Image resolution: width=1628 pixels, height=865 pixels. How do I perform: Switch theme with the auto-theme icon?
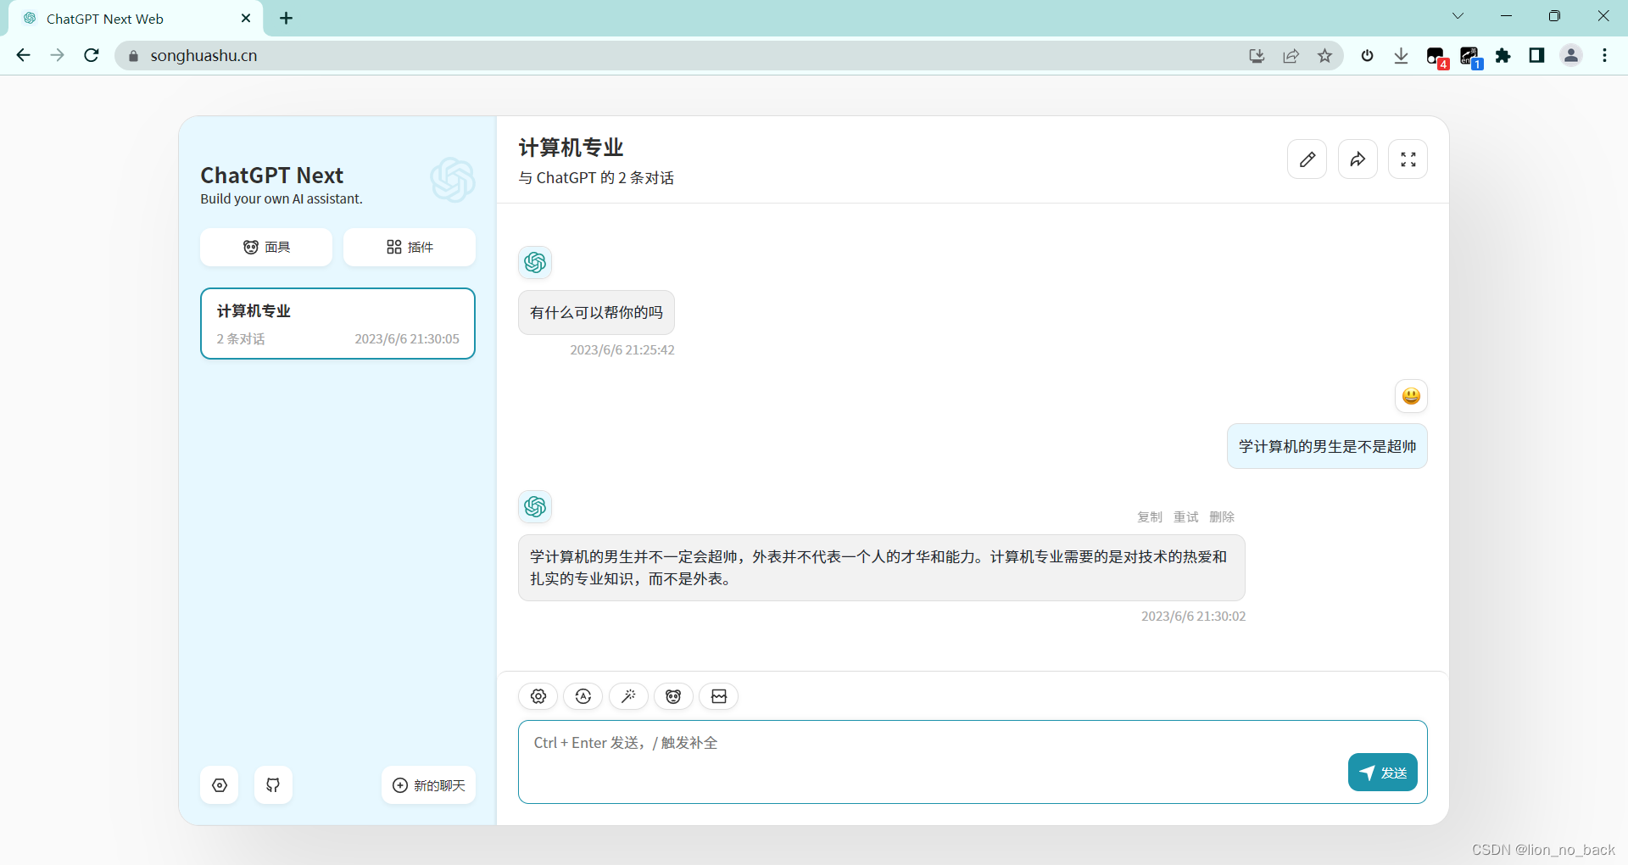(583, 696)
